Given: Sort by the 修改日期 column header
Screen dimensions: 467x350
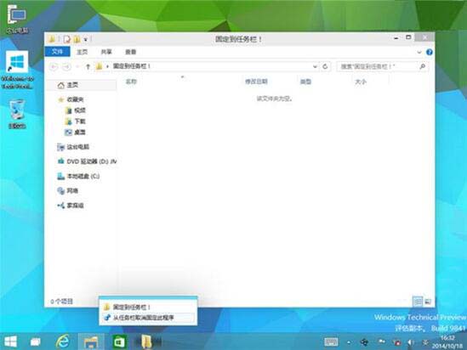Looking at the screenshot, I should tap(256, 82).
